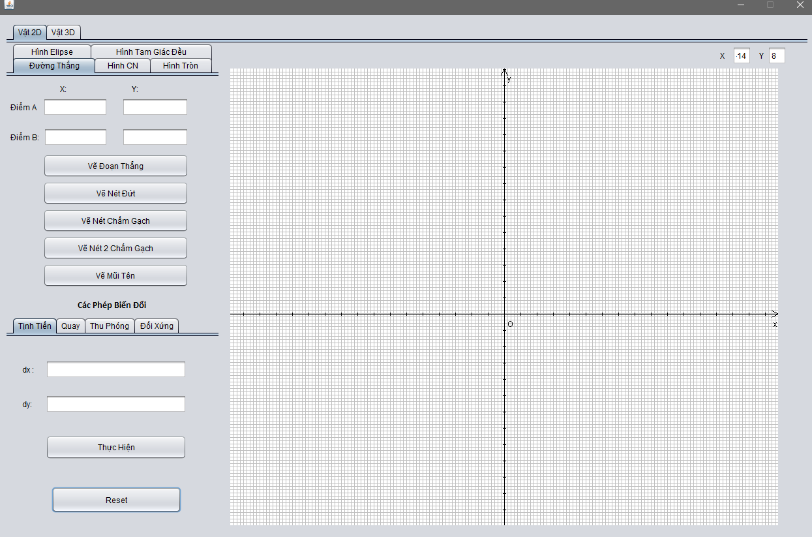Click the Vẽ Nét 2 Chấm Gạch button
The height and width of the screenshot is (537, 812).
point(115,248)
